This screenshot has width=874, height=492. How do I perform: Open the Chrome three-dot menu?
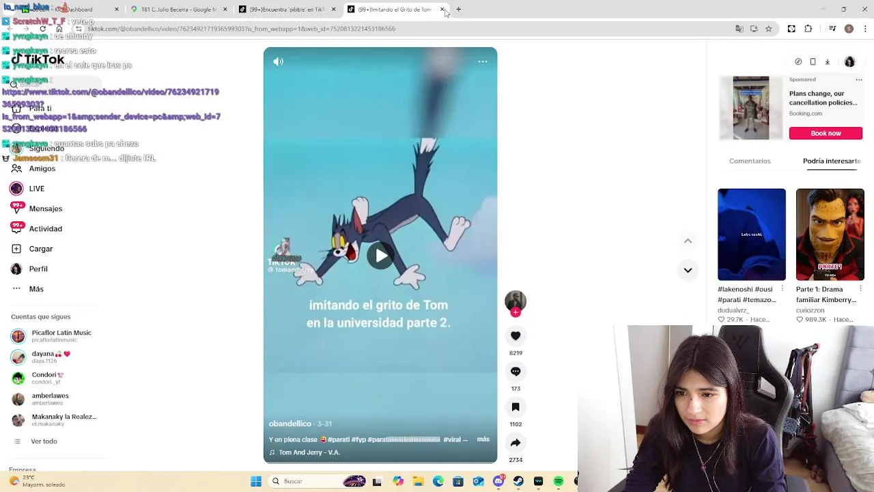[866, 29]
